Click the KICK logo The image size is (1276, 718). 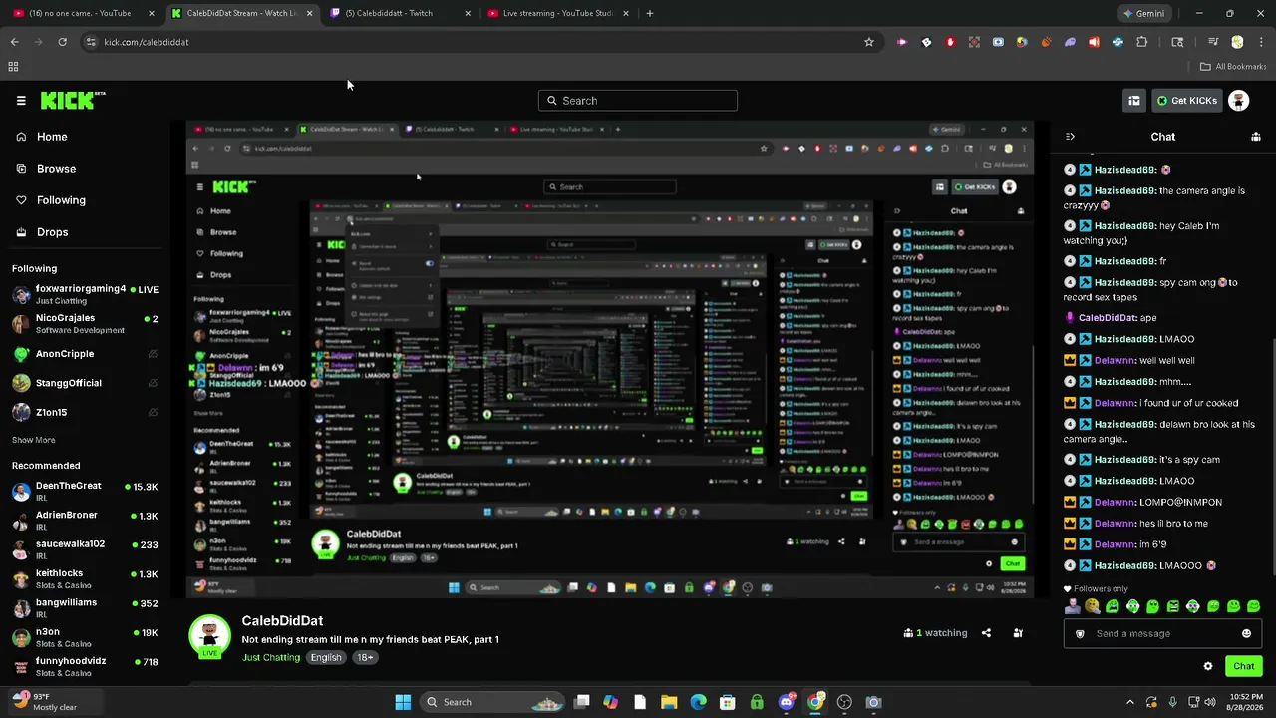73,100
